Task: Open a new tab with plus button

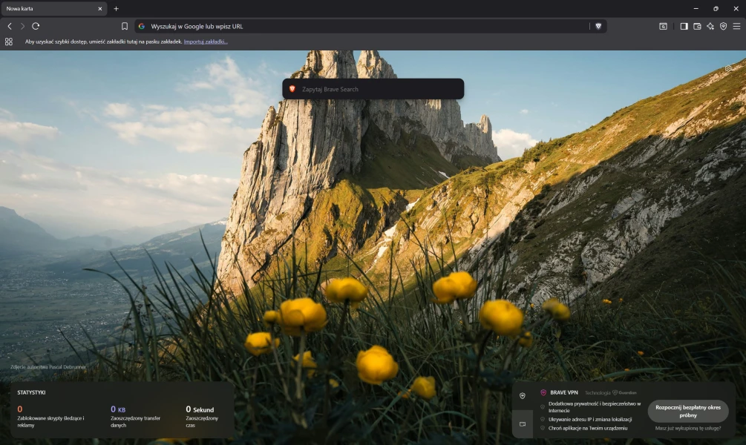Action: (116, 9)
